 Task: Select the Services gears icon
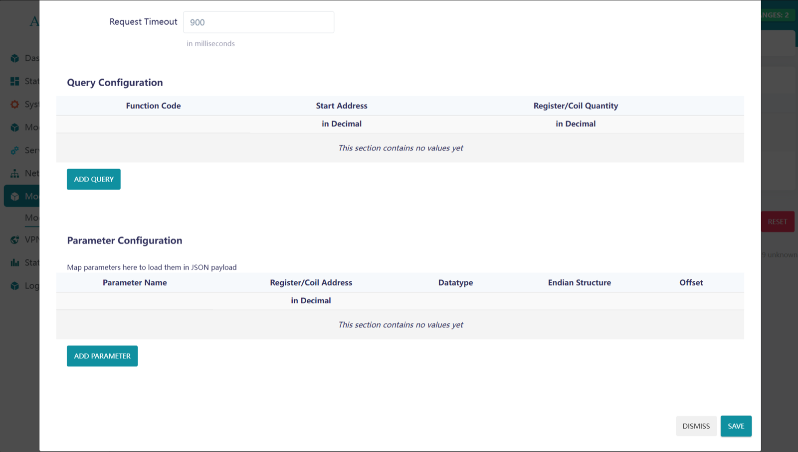point(15,150)
